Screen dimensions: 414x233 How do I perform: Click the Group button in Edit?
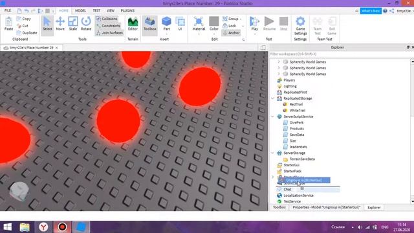[230, 19]
